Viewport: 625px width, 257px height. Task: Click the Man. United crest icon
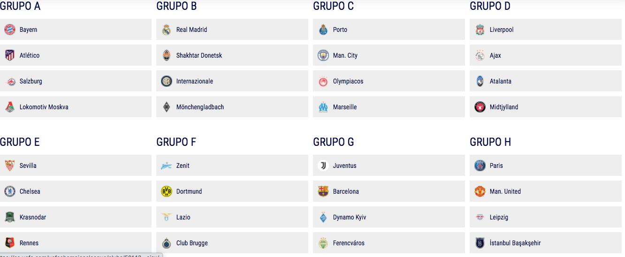tap(480, 191)
